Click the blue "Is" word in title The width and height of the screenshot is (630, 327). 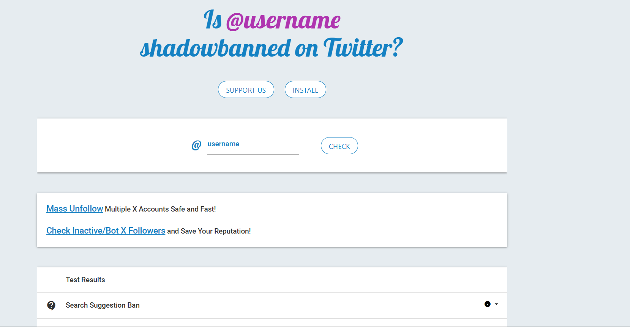tap(213, 20)
